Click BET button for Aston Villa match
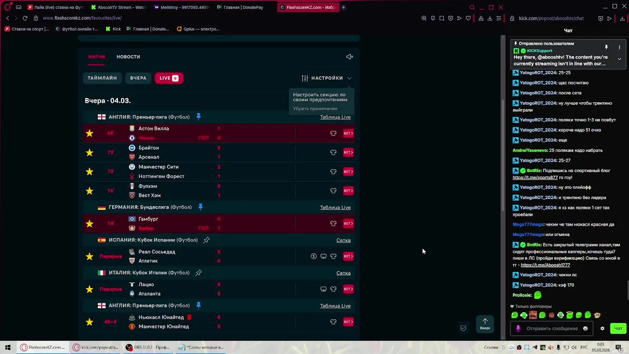The height and width of the screenshot is (354, 629). click(348, 133)
